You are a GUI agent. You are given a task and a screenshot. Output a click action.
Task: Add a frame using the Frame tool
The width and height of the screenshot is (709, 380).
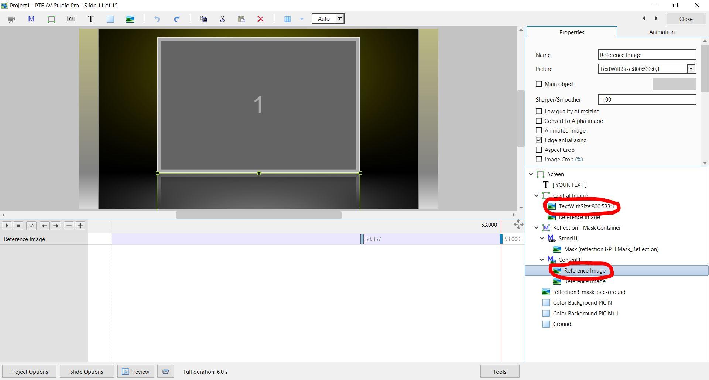pos(51,19)
